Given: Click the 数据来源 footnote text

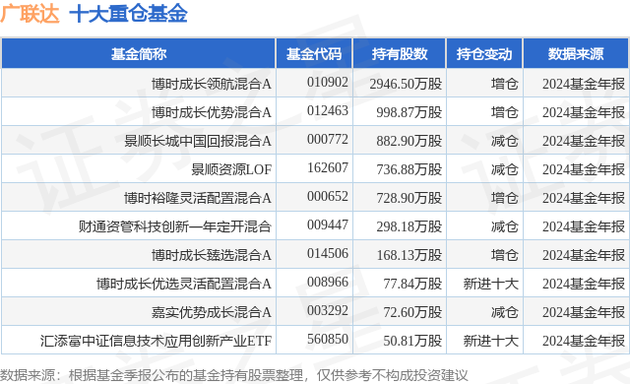Looking at the screenshot, I should [x=234, y=375].
